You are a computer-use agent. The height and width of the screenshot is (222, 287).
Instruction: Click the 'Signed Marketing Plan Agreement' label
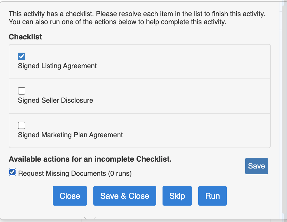point(70,135)
